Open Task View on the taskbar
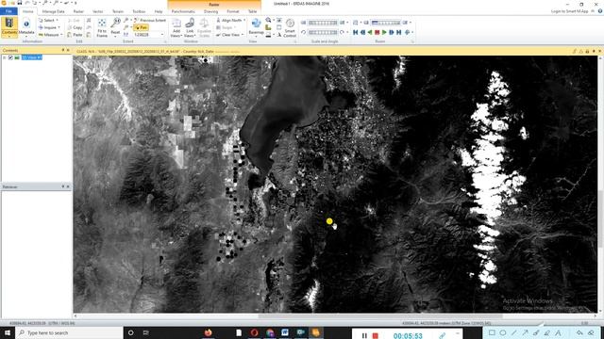This screenshot has height=339, width=604. pos(146,332)
